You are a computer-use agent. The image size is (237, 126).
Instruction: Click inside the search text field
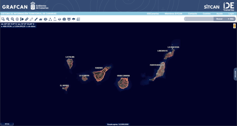199,19
